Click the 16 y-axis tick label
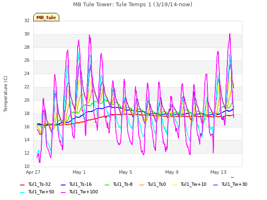Image resolution: width=267 pixels, height=200 pixels. click(x=27, y=127)
